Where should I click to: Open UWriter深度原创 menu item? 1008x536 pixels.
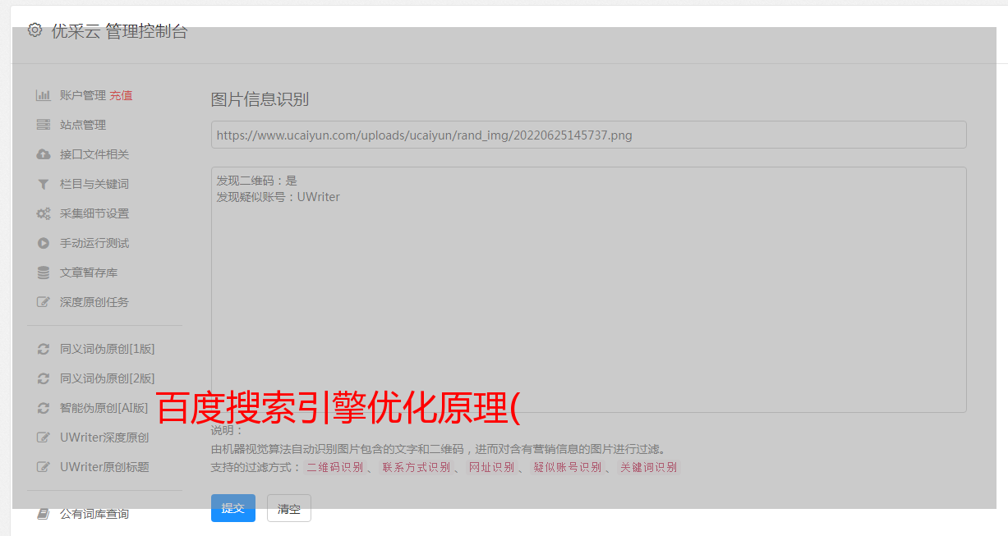click(104, 438)
